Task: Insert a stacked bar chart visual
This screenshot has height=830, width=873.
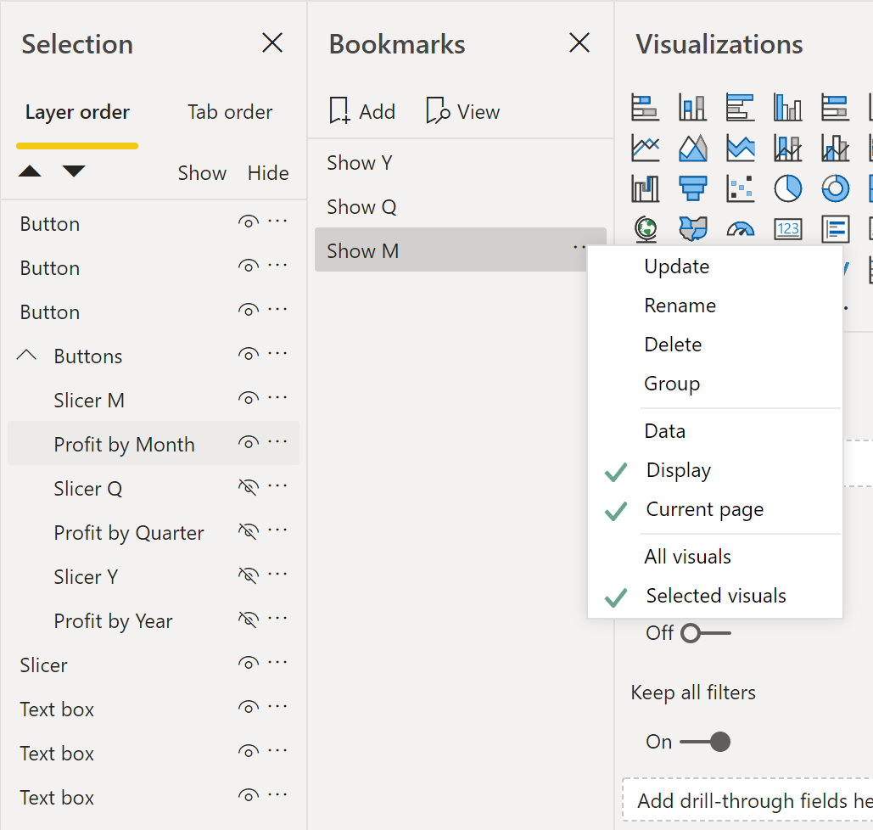Action: tap(646, 108)
